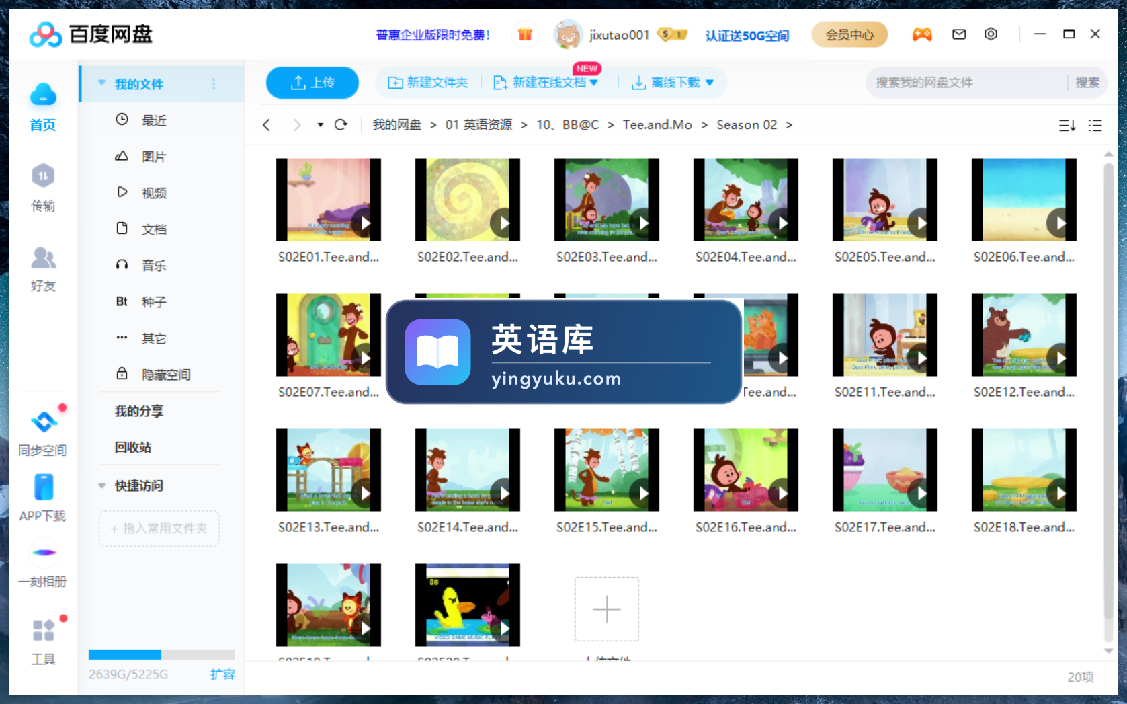
Task: Open thumbnail S02E12.Tee.and...
Action: pos(1024,335)
